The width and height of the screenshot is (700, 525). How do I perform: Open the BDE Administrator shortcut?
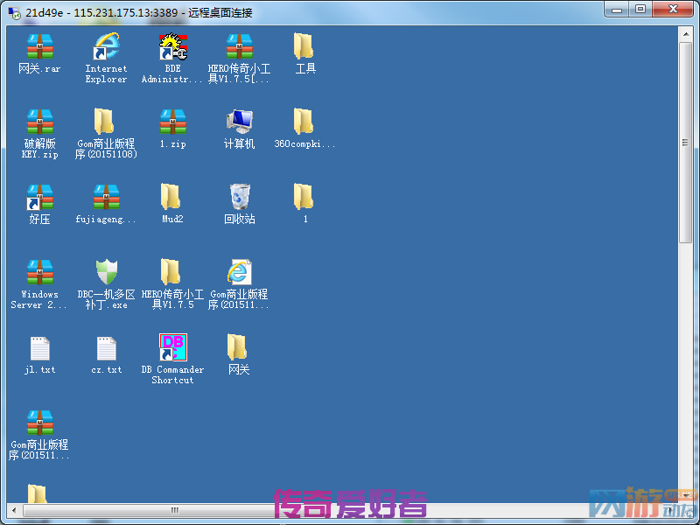[172, 47]
